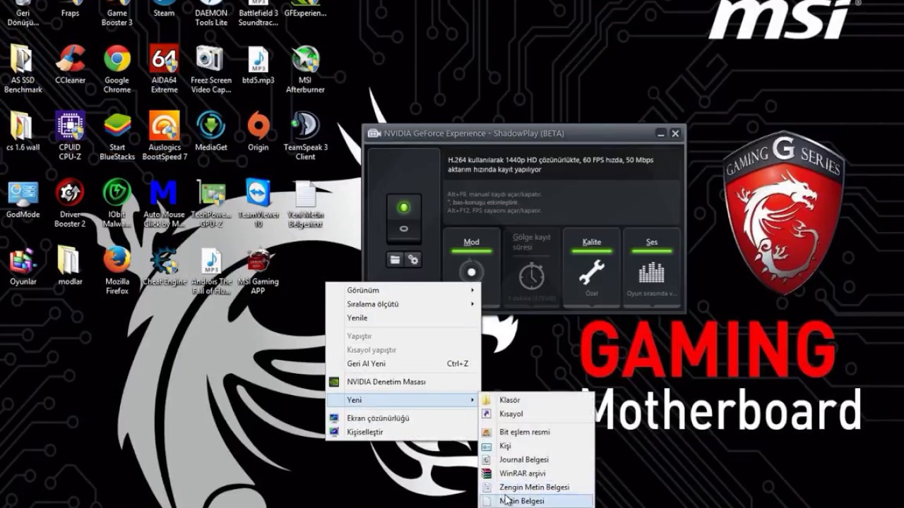The image size is (904, 508).
Task: Select Auslogics BoostSpeed 7 icon
Action: coord(164,136)
